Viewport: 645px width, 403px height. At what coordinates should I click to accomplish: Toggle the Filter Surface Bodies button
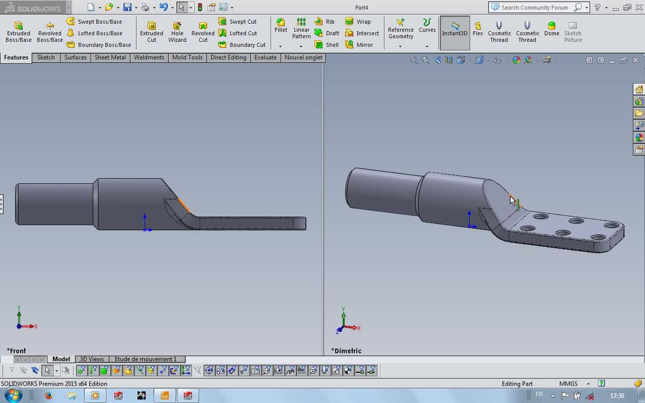(116, 371)
